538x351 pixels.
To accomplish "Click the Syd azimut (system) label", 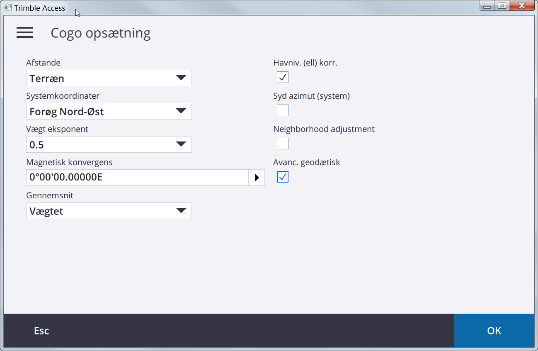I will click(x=312, y=96).
